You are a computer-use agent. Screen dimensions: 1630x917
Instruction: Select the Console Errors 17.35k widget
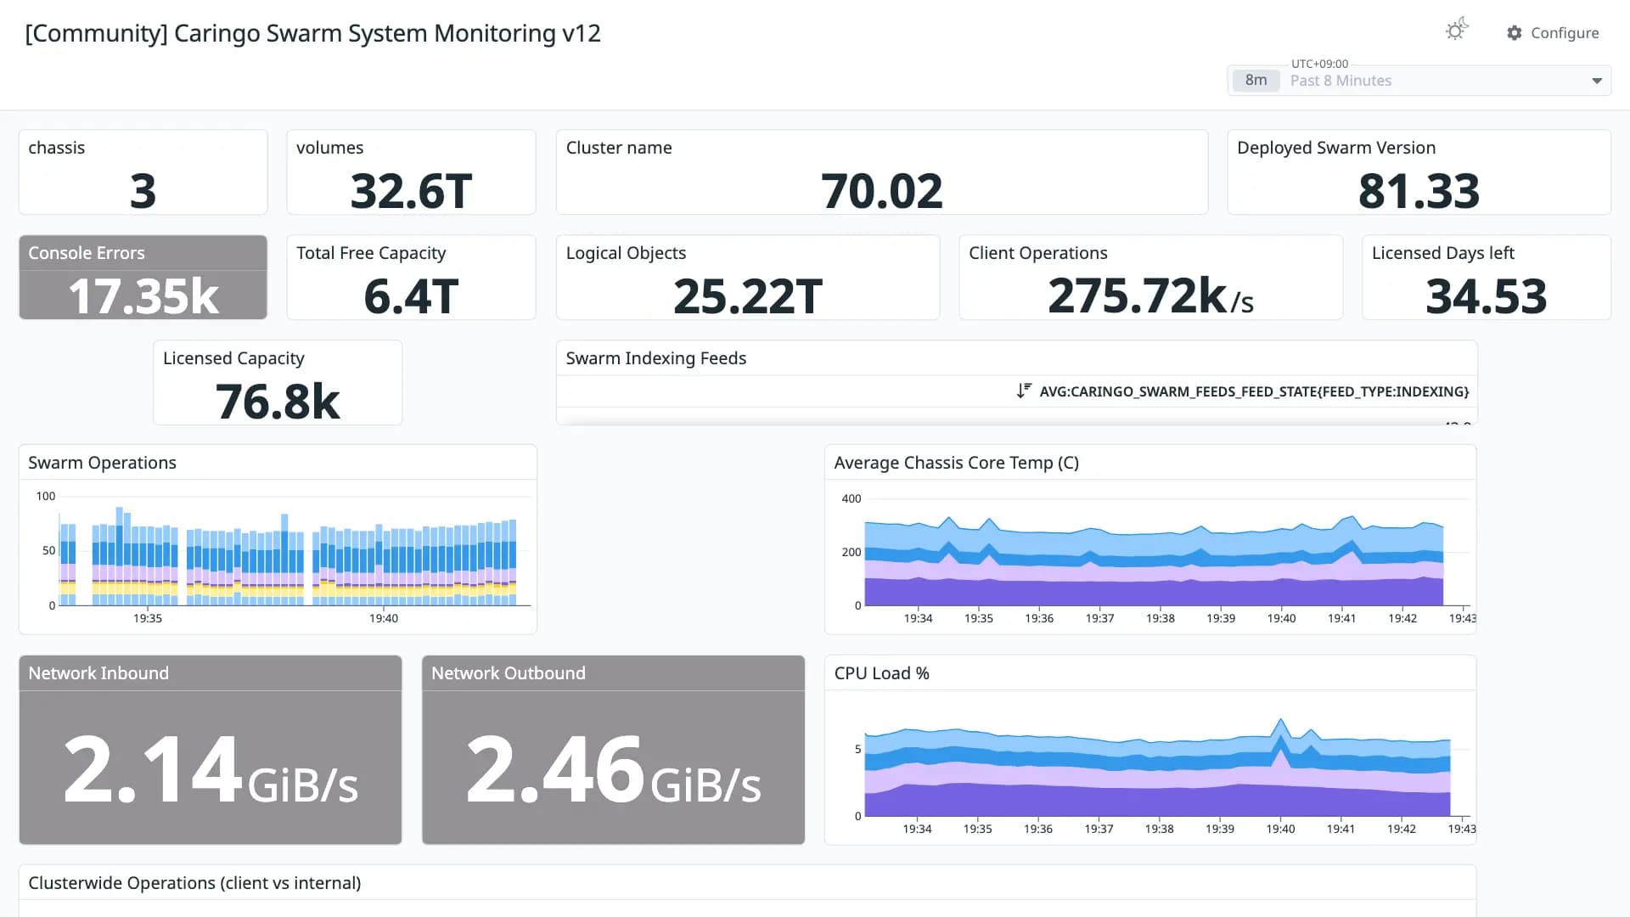[x=143, y=278]
